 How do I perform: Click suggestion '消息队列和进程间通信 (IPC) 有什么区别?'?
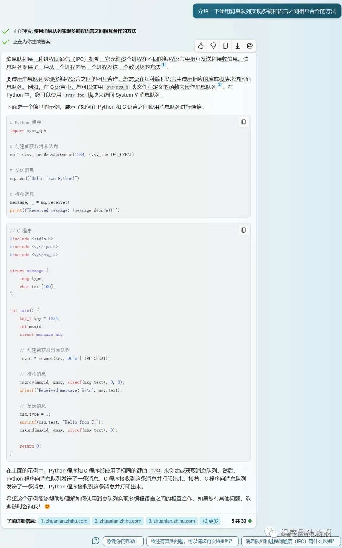tap(291, 541)
